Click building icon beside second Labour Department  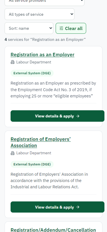click(x=13, y=153)
